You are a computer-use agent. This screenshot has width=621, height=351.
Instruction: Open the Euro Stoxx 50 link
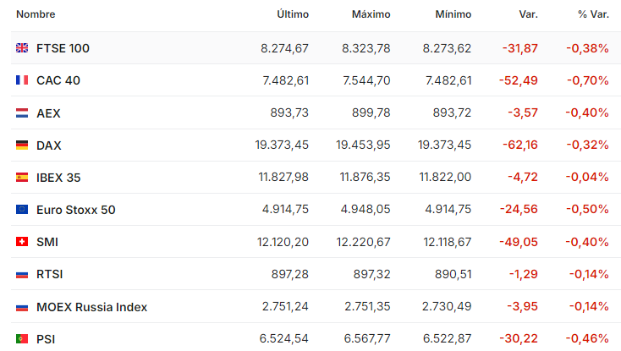(x=75, y=210)
